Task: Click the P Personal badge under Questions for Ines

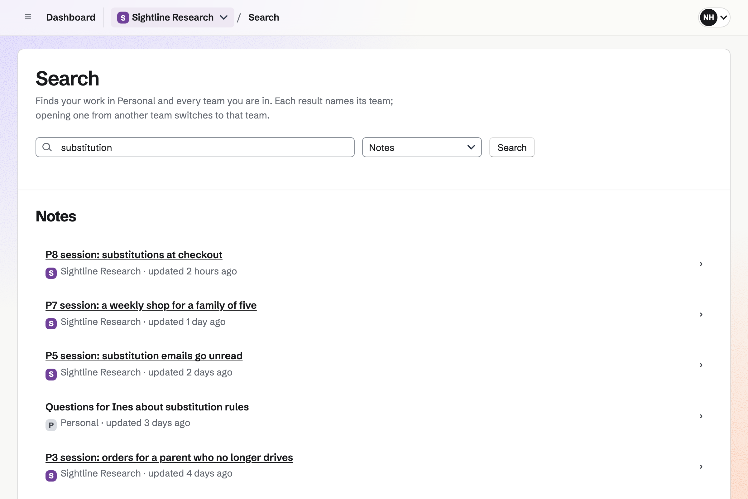Action: click(51, 425)
